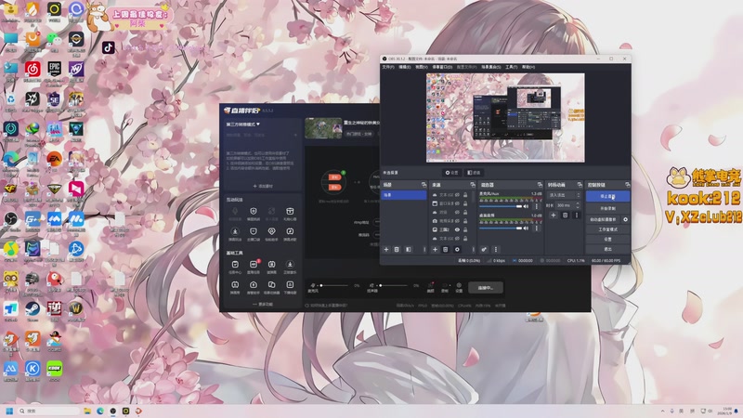
Task: Click the OBS preview canvas
Action: click(x=505, y=118)
